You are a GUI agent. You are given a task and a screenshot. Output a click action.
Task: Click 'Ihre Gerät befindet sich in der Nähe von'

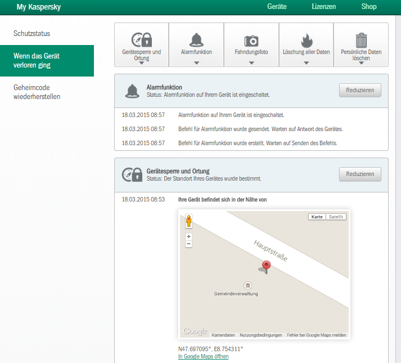tap(222, 200)
